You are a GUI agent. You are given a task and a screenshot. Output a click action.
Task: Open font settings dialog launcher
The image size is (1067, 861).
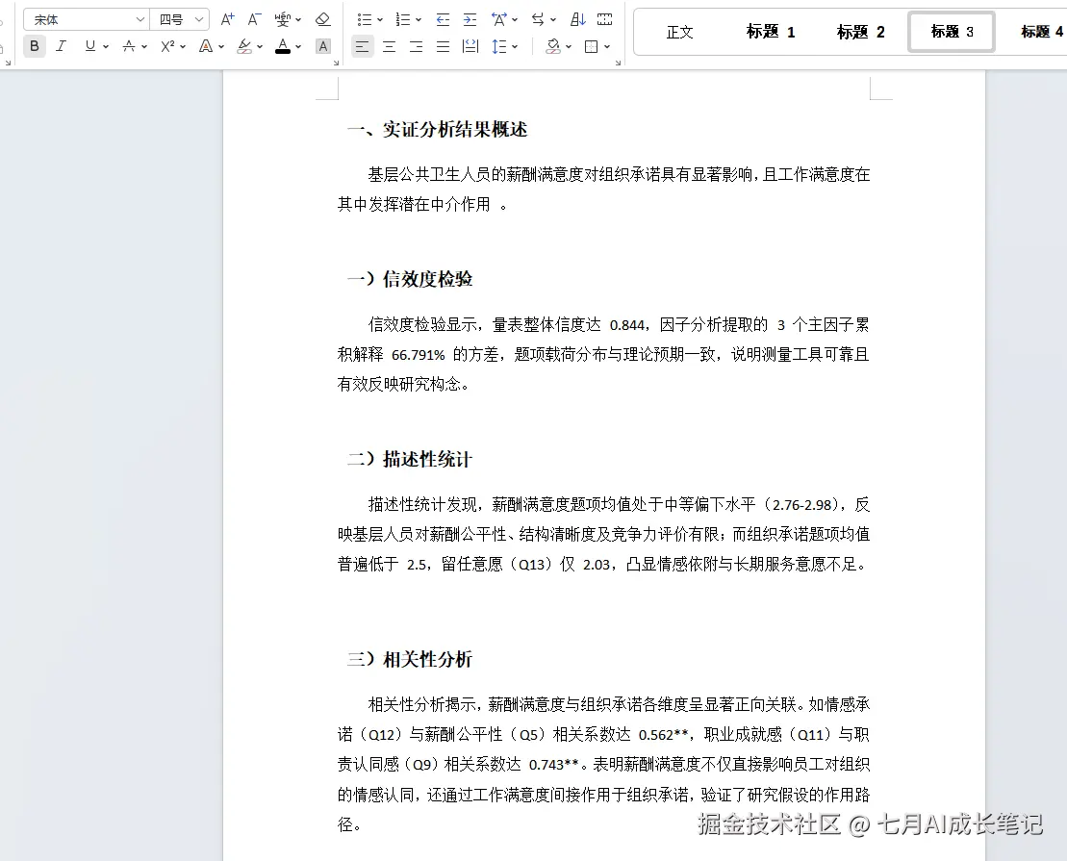coord(336,63)
